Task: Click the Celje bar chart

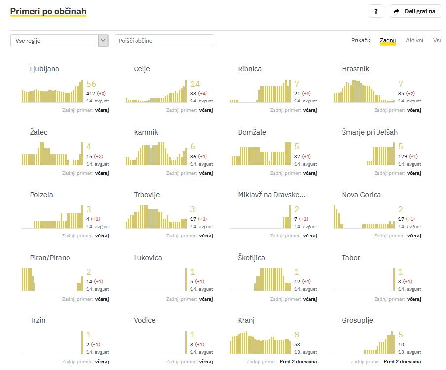Action: pos(156,92)
